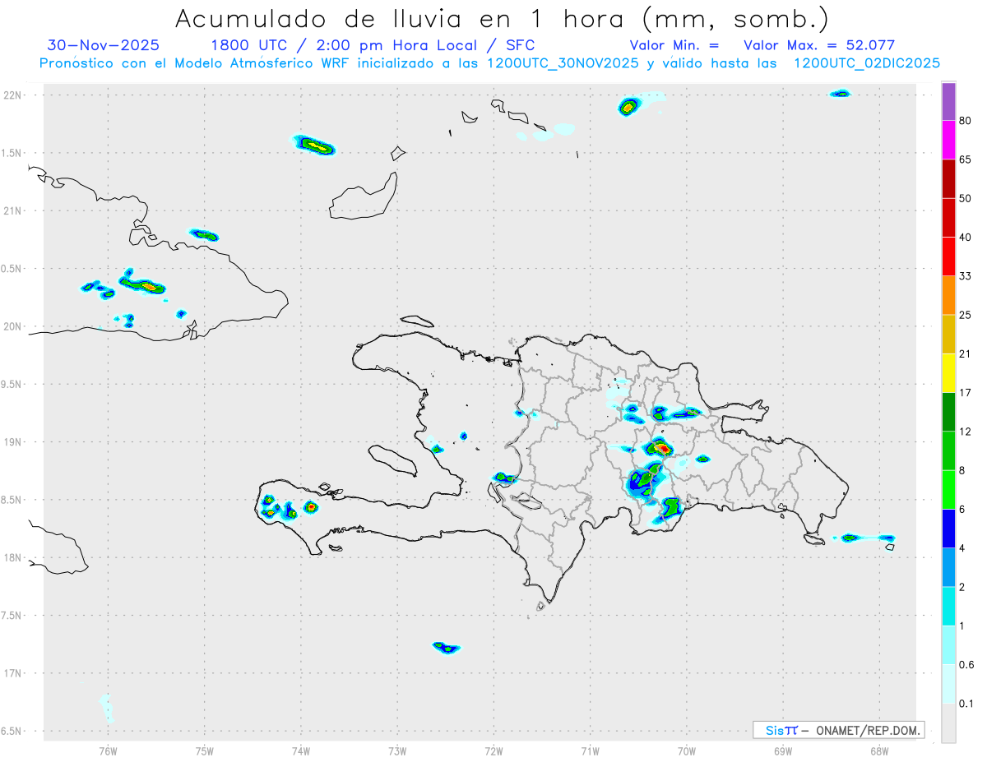Click the "70W" longitude label
This screenshot has width=987, height=762.
[x=687, y=750]
